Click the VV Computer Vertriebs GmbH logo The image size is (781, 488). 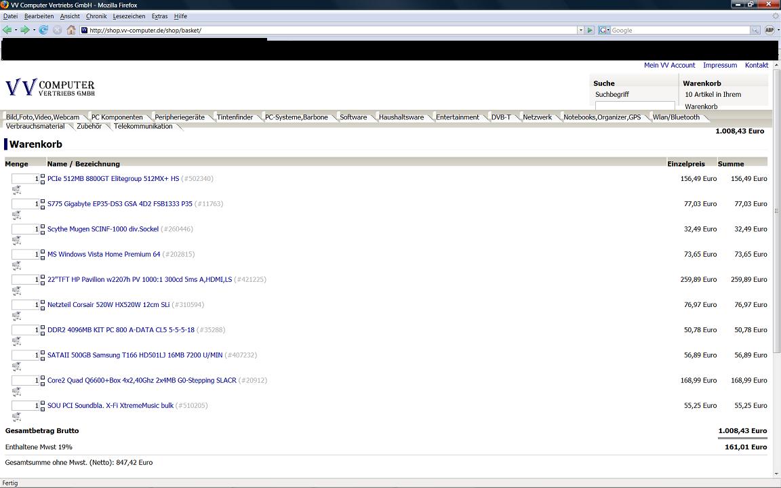coord(49,87)
